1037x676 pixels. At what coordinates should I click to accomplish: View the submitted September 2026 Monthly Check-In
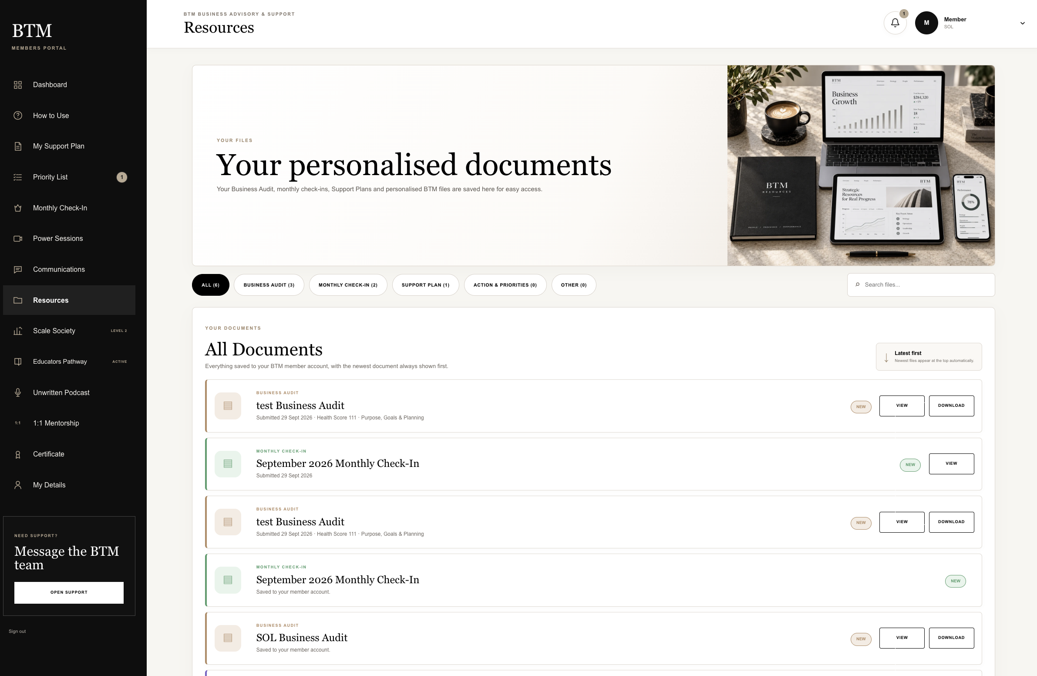pos(951,464)
